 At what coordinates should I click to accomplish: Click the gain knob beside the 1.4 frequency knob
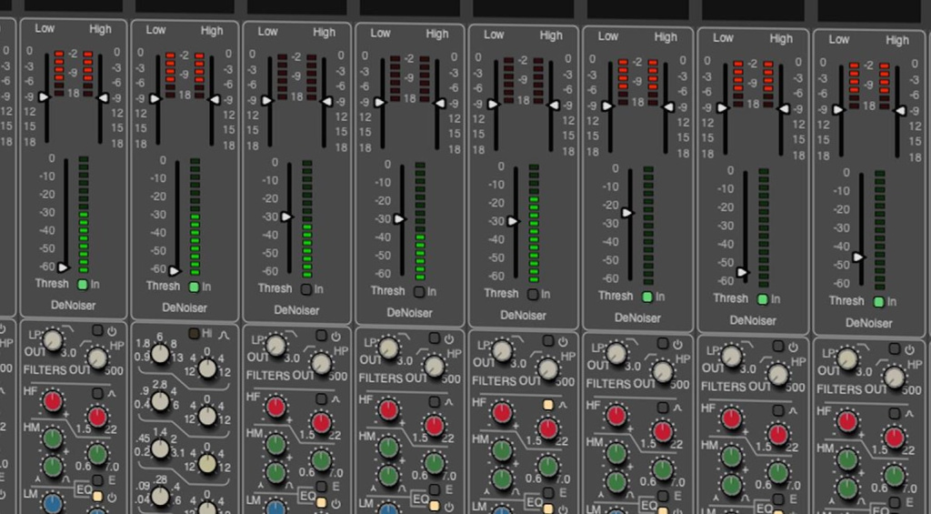206,464
